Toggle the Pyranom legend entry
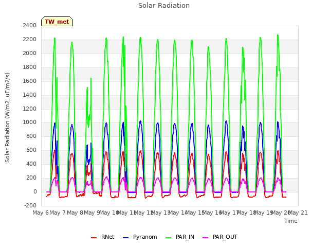The width and height of the screenshot is (329, 247). 140,237
